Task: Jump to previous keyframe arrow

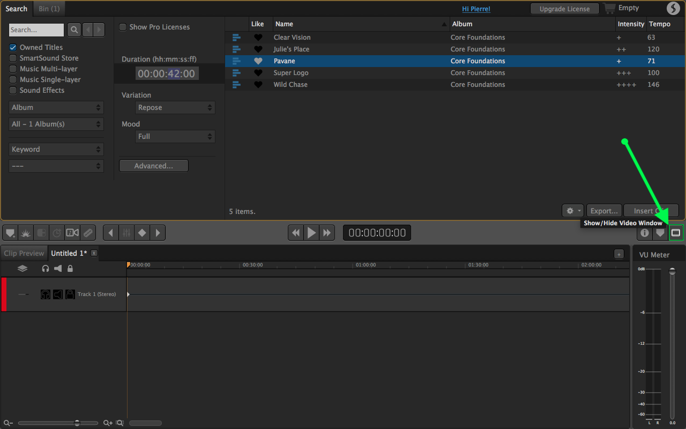Action: 111,233
